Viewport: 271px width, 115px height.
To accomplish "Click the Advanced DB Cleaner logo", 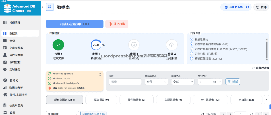I will click(20, 8).
